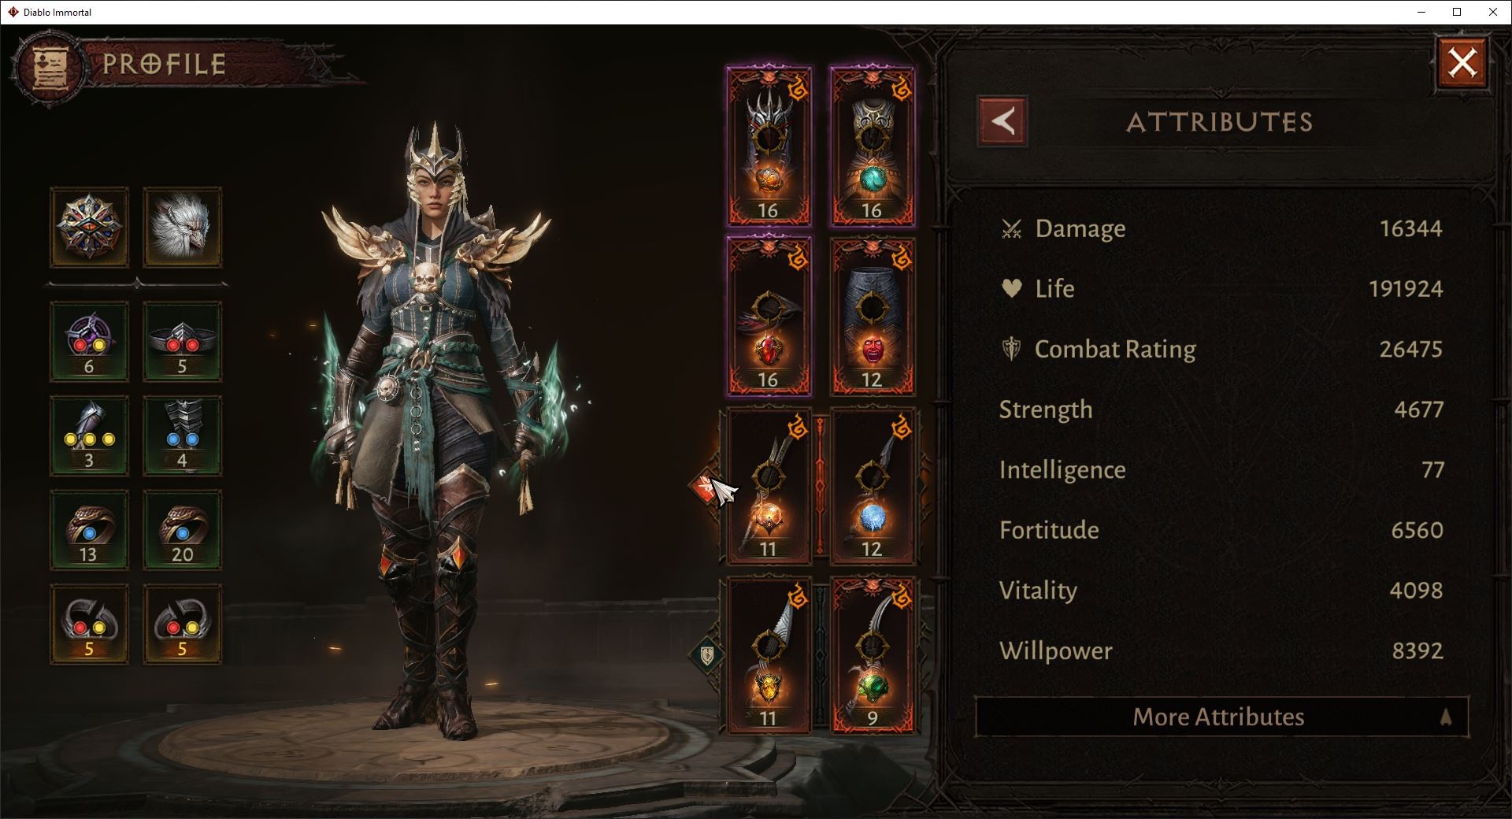Open the pants slot ranked 12

(872, 317)
